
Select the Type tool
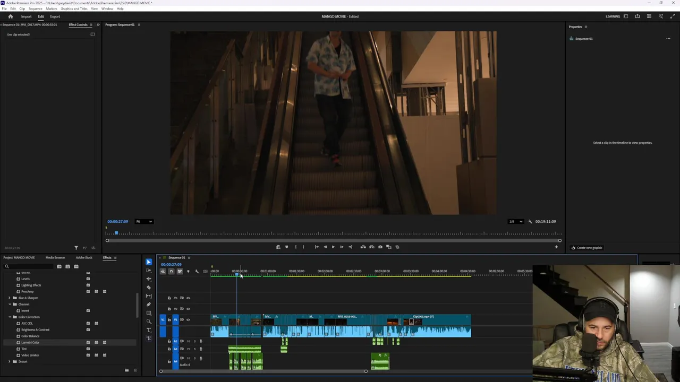149,330
